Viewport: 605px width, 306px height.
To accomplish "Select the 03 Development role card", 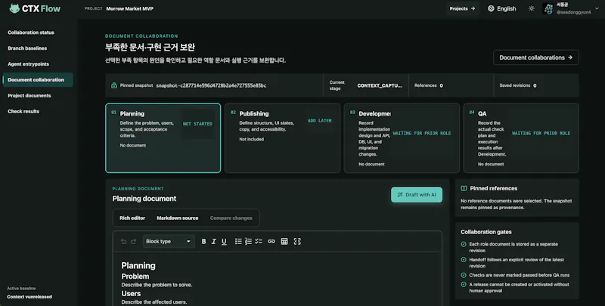I will click(x=402, y=138).
